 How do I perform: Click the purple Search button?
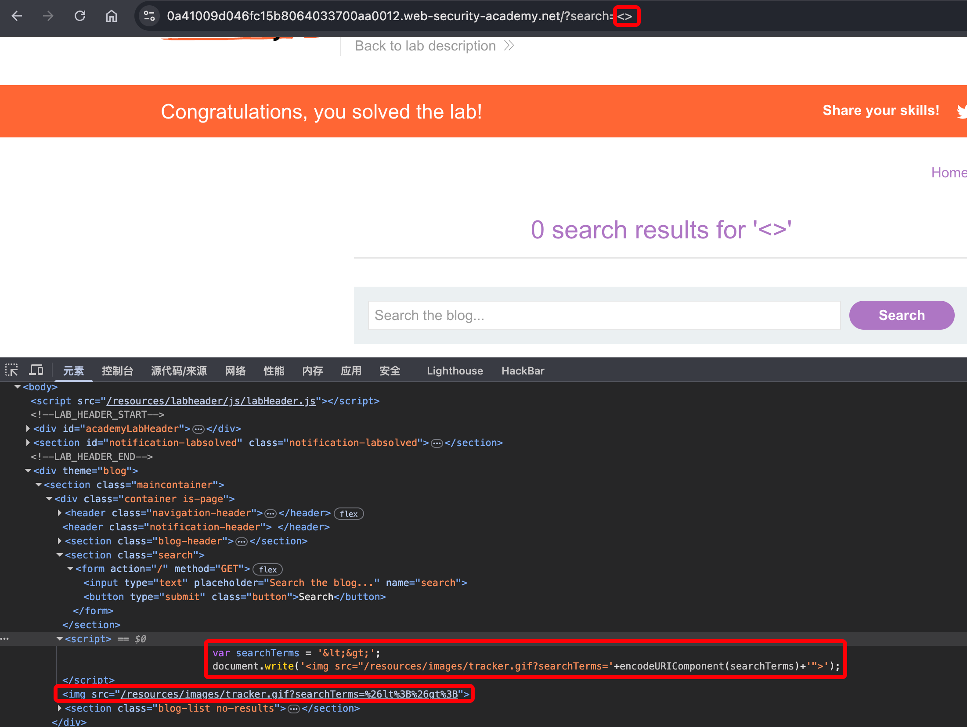901,315
